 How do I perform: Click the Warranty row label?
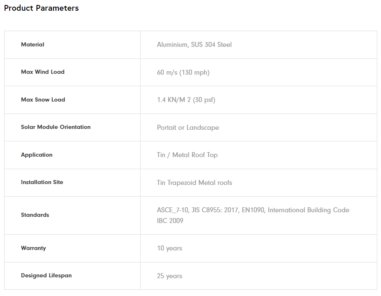point(34,248)
